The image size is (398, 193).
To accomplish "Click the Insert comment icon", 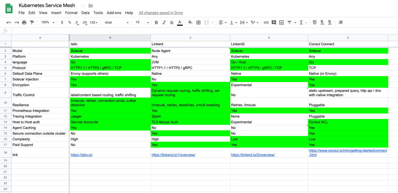I will [274, 22].
